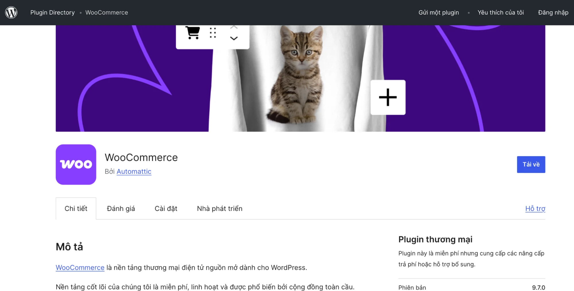574x291 pixels.
Task: Open the WordPress logo home link
Action: click(x=11, y=12)
